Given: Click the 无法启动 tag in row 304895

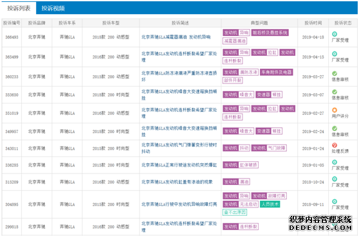Looking at the screenshot, I should pyautogui.click(x=248, y=204).
